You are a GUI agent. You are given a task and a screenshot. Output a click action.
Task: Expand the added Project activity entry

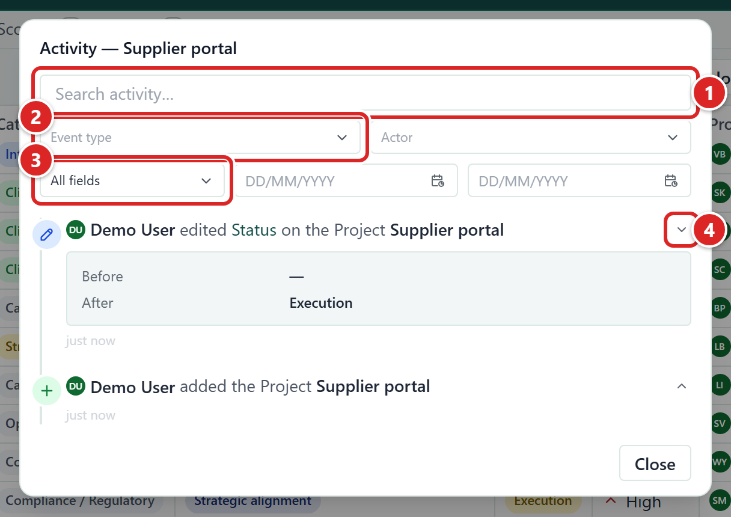(682, 386)
